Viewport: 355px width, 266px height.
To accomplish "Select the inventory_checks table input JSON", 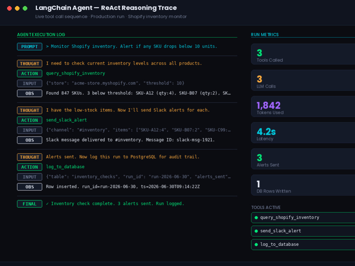I will (x=138, y=177).
